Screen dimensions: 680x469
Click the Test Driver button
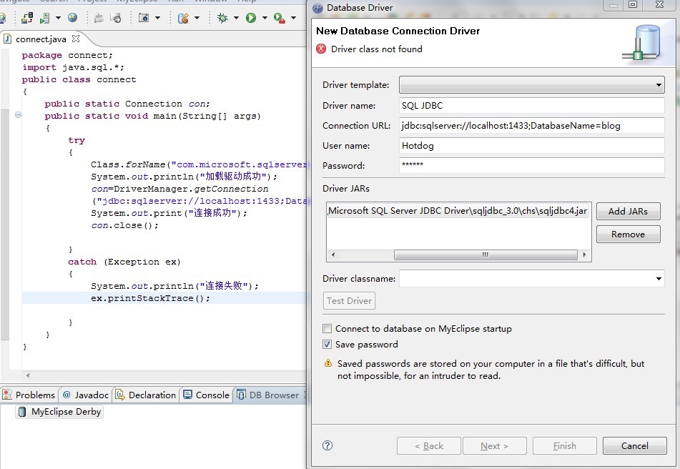tap(349, 300)
